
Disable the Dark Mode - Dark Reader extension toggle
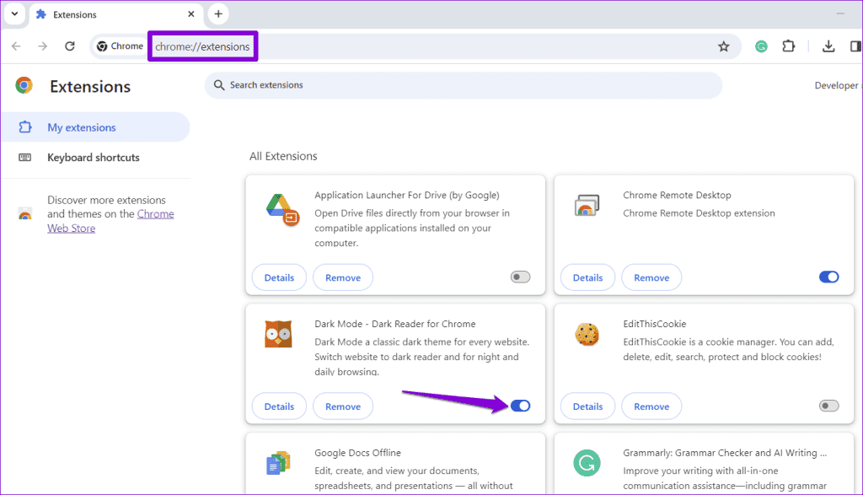[520, 406]
